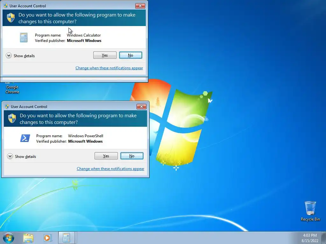Click the PowerShell program icon in UAC dialog

click(x=25, y=138)
